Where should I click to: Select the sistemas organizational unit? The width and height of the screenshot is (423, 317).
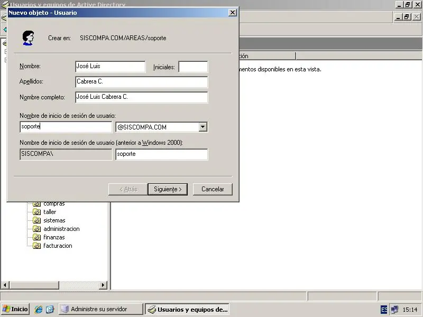pyautogui.click(x=54, y=220)
